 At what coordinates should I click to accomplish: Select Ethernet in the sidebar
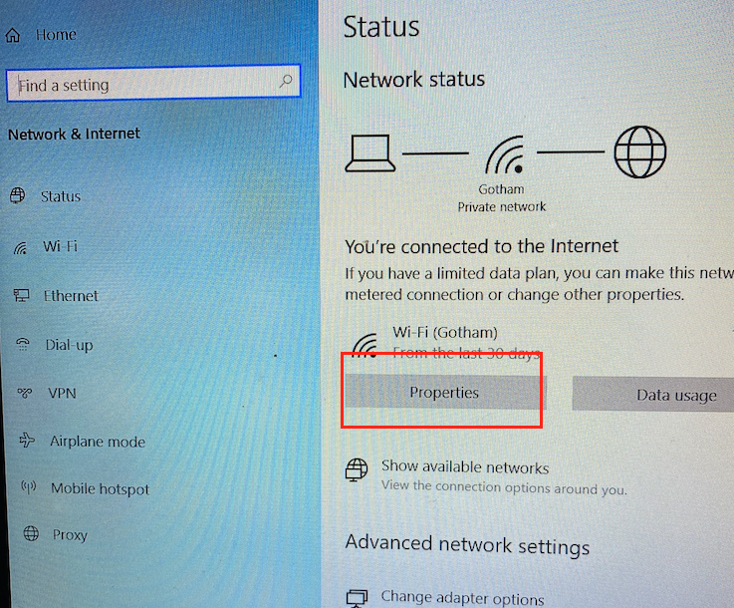pos(71,296)
